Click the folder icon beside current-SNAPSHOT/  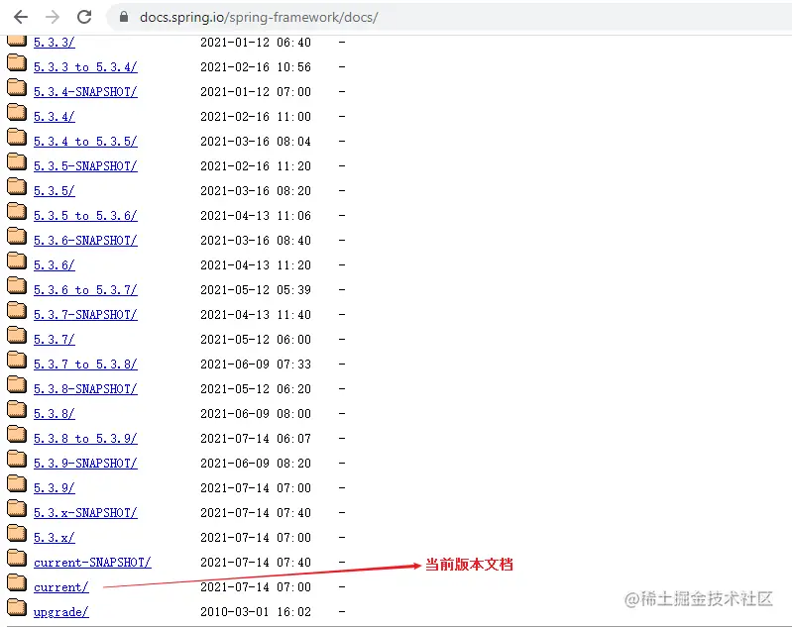coord(17,558)
